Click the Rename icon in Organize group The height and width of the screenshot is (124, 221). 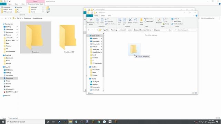pyautogui.click(x=135, y=21)
